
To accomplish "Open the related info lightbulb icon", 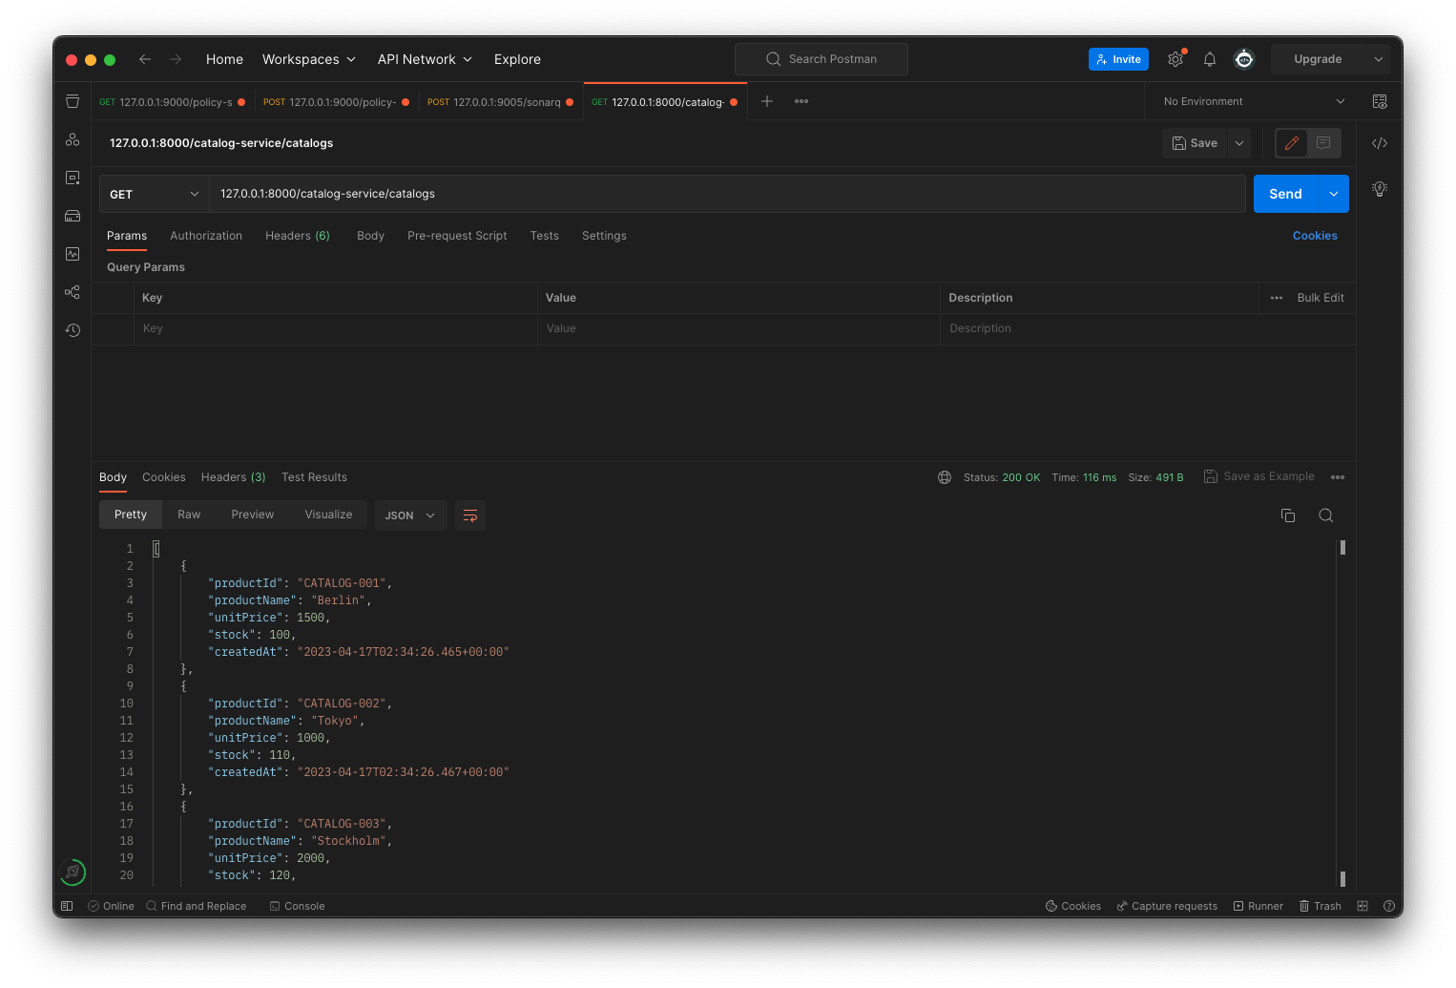I will pos(1380,189).
